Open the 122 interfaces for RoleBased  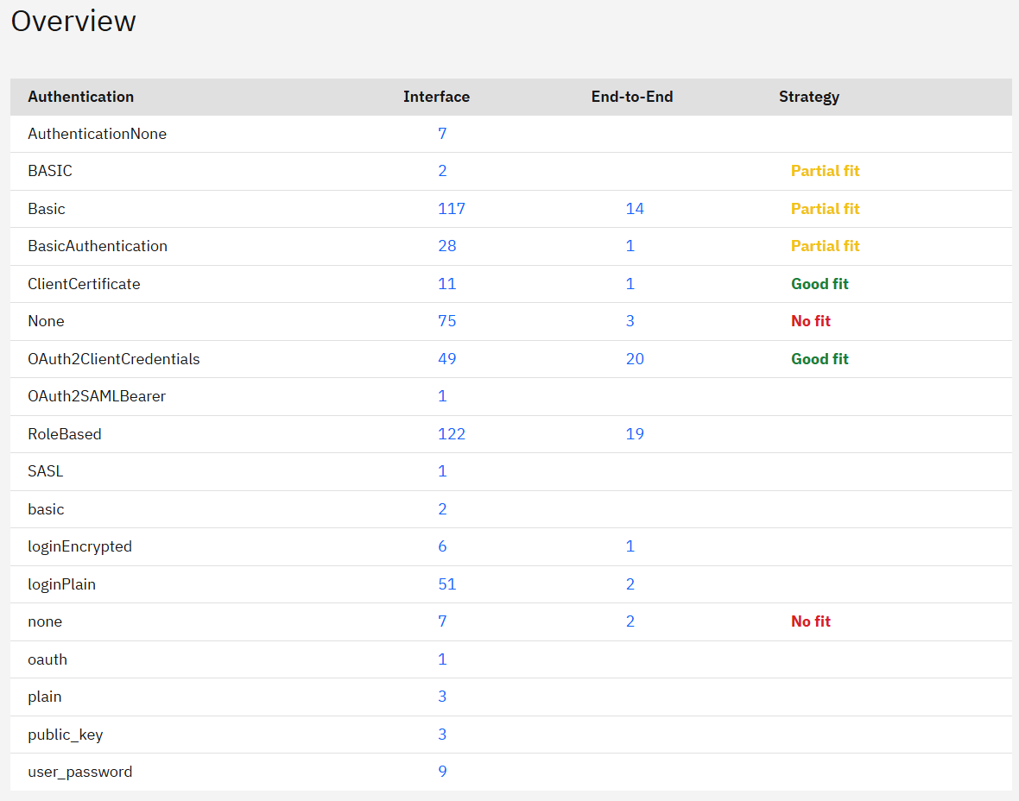[x=451, y=434]
